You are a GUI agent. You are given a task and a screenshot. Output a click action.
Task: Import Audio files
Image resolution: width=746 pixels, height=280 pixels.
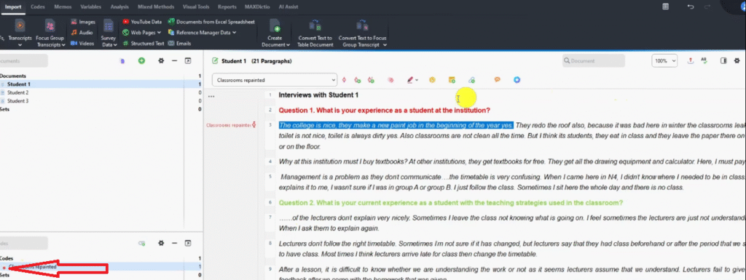pyautogui.click(x=82, y=32)
